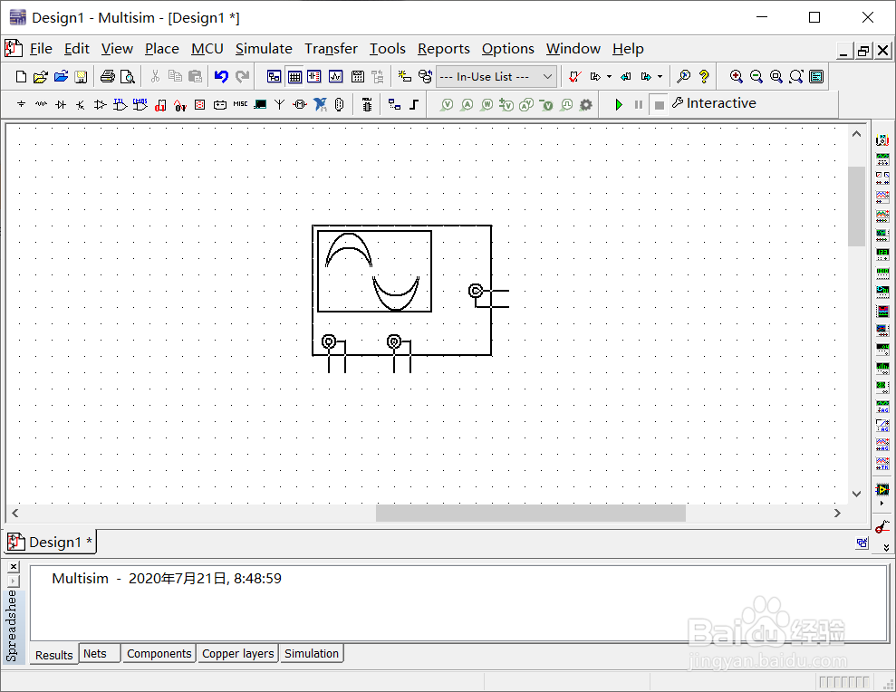Click Backward annotate from file

(x=626, y=77)
